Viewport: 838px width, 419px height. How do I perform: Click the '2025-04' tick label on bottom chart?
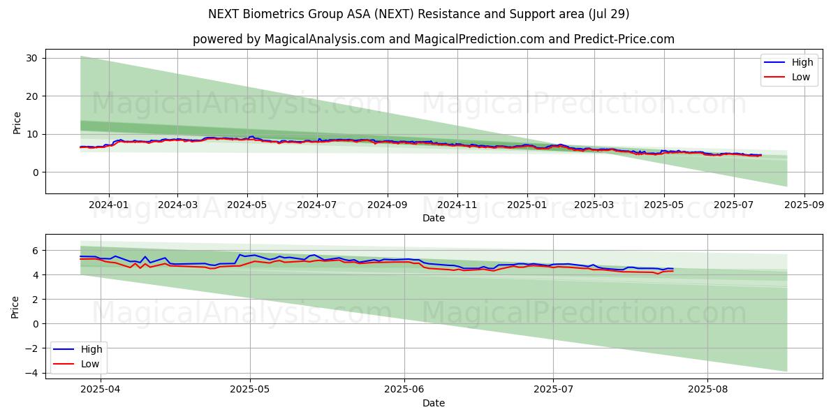(x=99, y=390)
